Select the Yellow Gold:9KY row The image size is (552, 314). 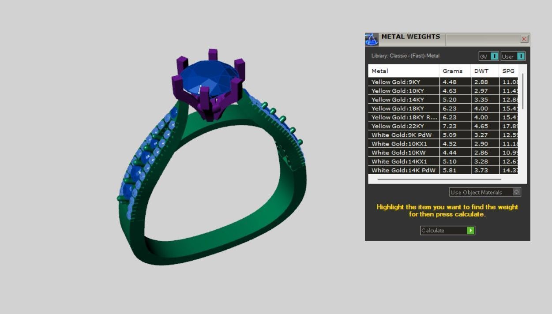coord(443,82)
